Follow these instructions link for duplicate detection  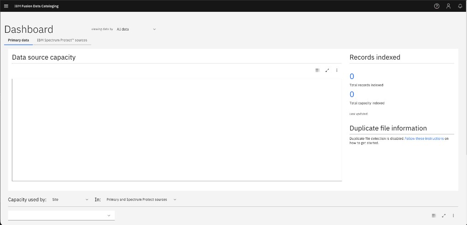click(424, 139)
